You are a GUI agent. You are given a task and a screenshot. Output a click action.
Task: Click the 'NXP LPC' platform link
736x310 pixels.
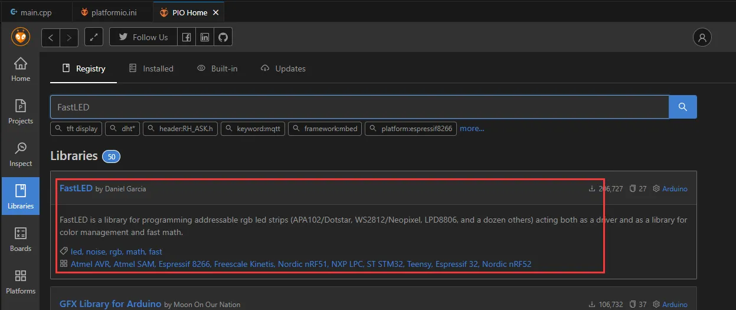[x=348, y=264]
